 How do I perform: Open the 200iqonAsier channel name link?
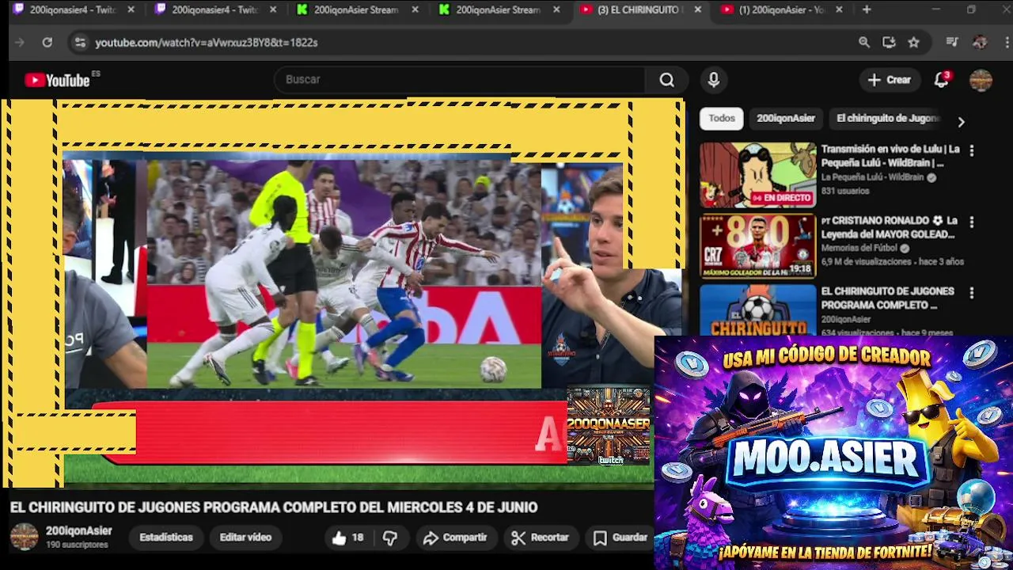[79, 531]
